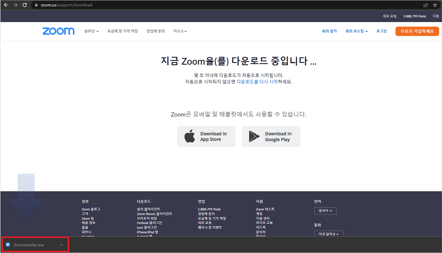The image size is (442, 253).
Task: Open Zoom 팀 footer link
Action: point(88,218)
